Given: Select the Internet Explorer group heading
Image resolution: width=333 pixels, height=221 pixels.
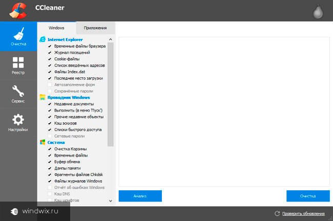Looking at the screenshot, I should [65, 39].
